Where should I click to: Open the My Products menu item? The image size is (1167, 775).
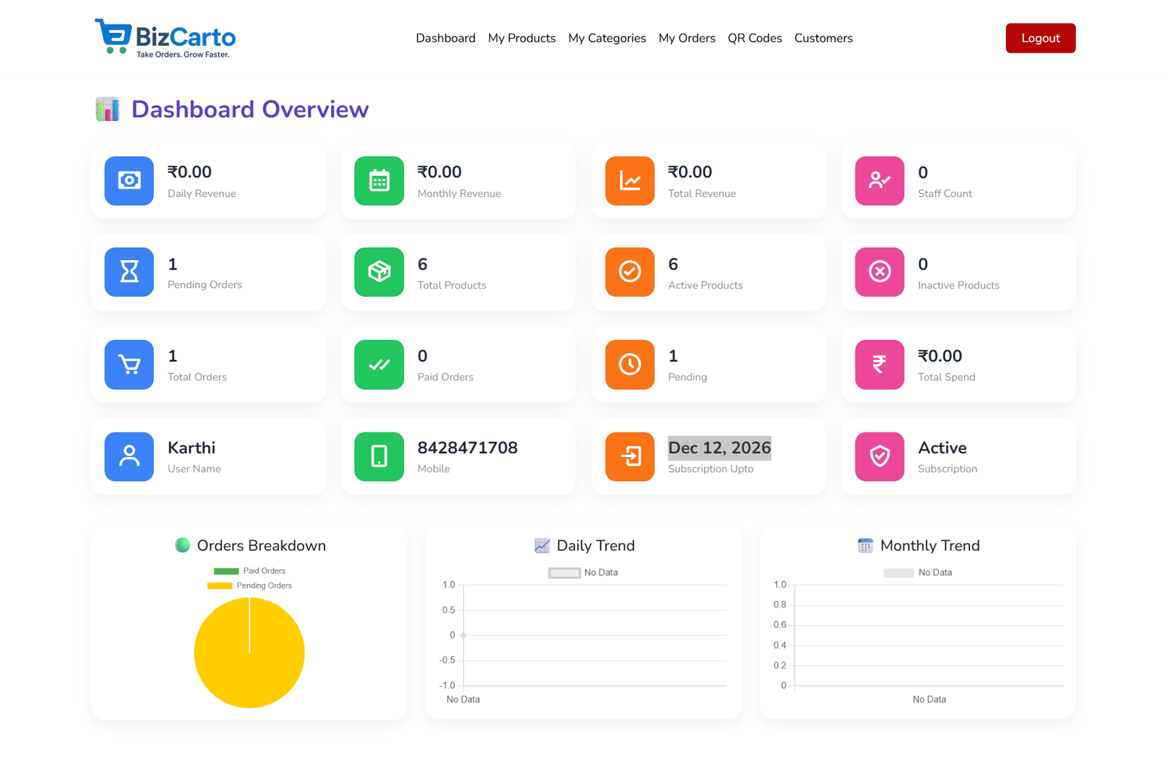coord(522,38)
